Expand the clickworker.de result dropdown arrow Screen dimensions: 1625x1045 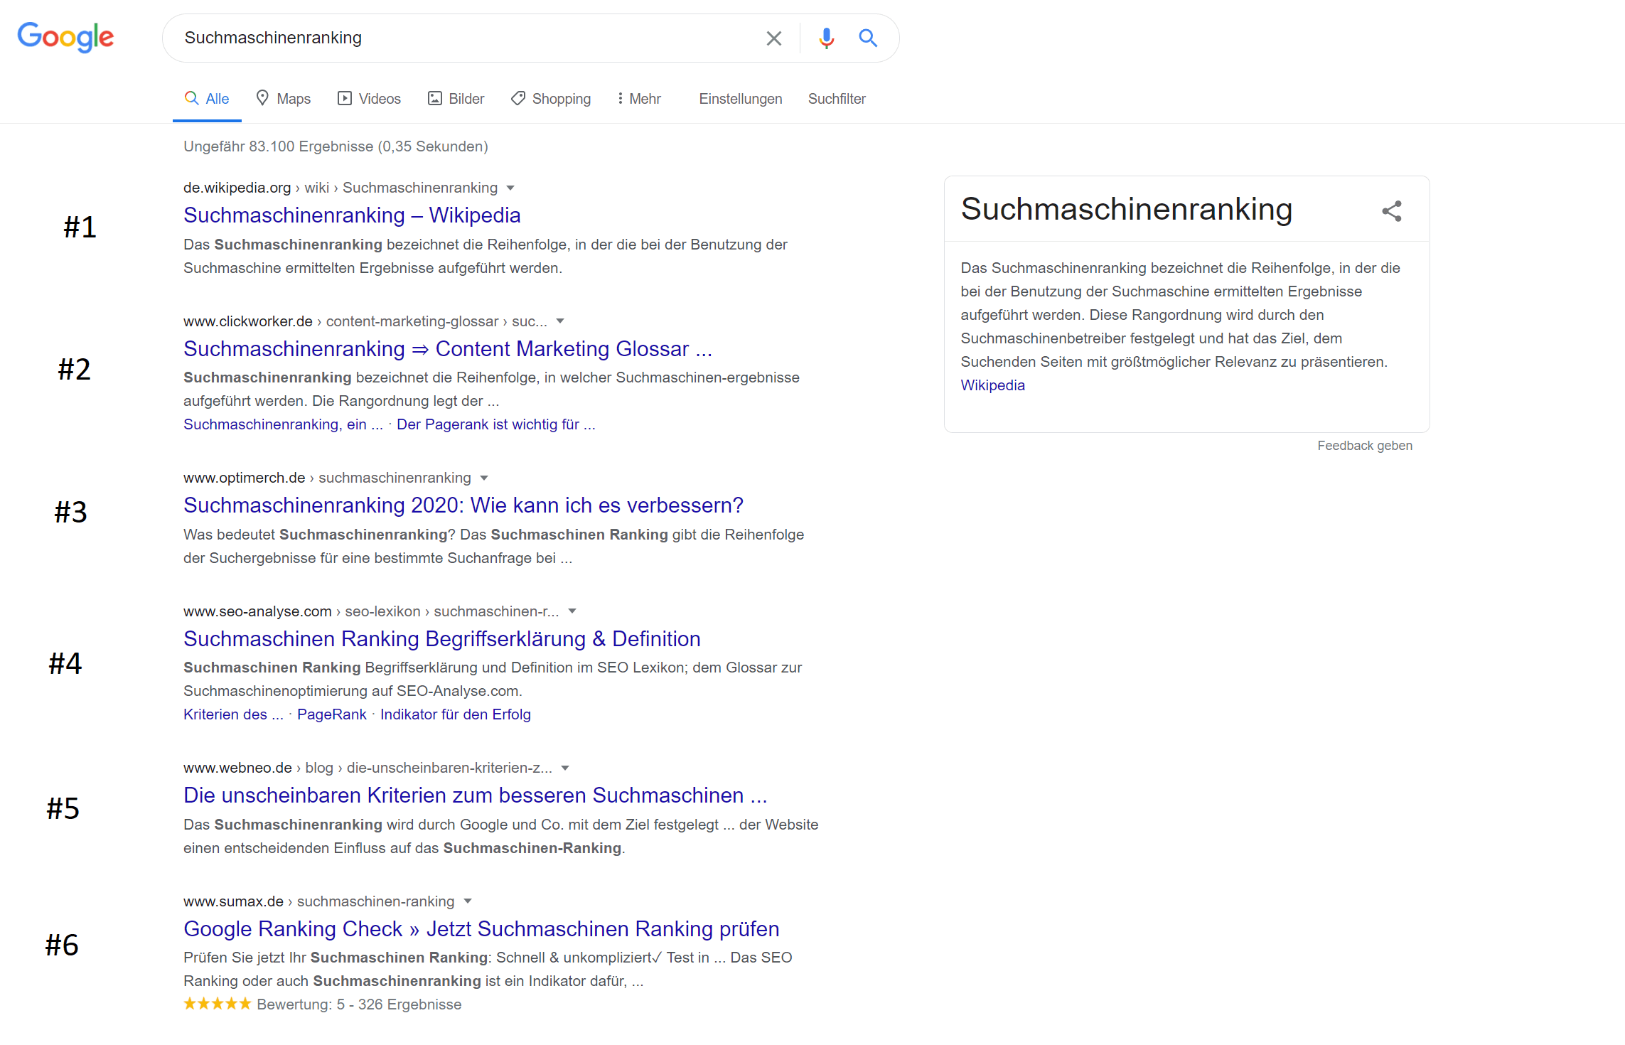click(x=560, y=321)
